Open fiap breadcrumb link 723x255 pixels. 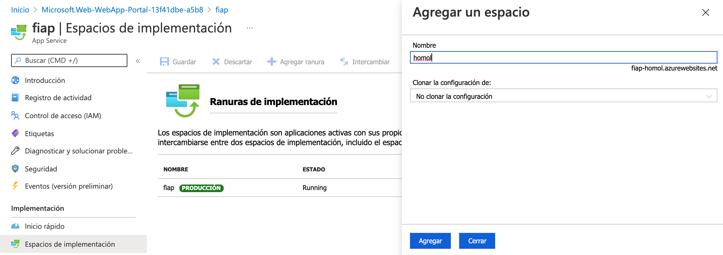pos(222,10)
